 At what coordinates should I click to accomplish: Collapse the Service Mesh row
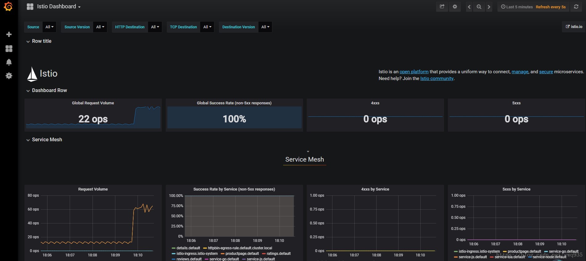(44, 140)
